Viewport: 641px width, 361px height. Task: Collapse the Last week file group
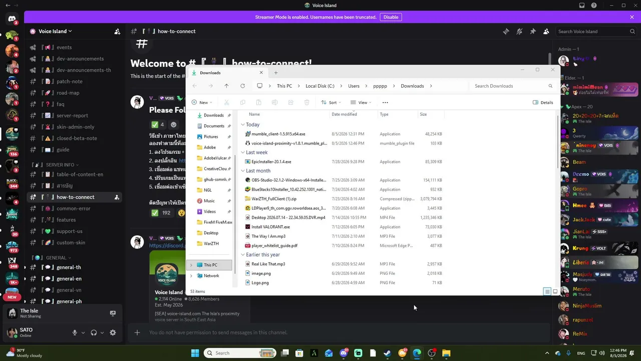pos(243,152)
